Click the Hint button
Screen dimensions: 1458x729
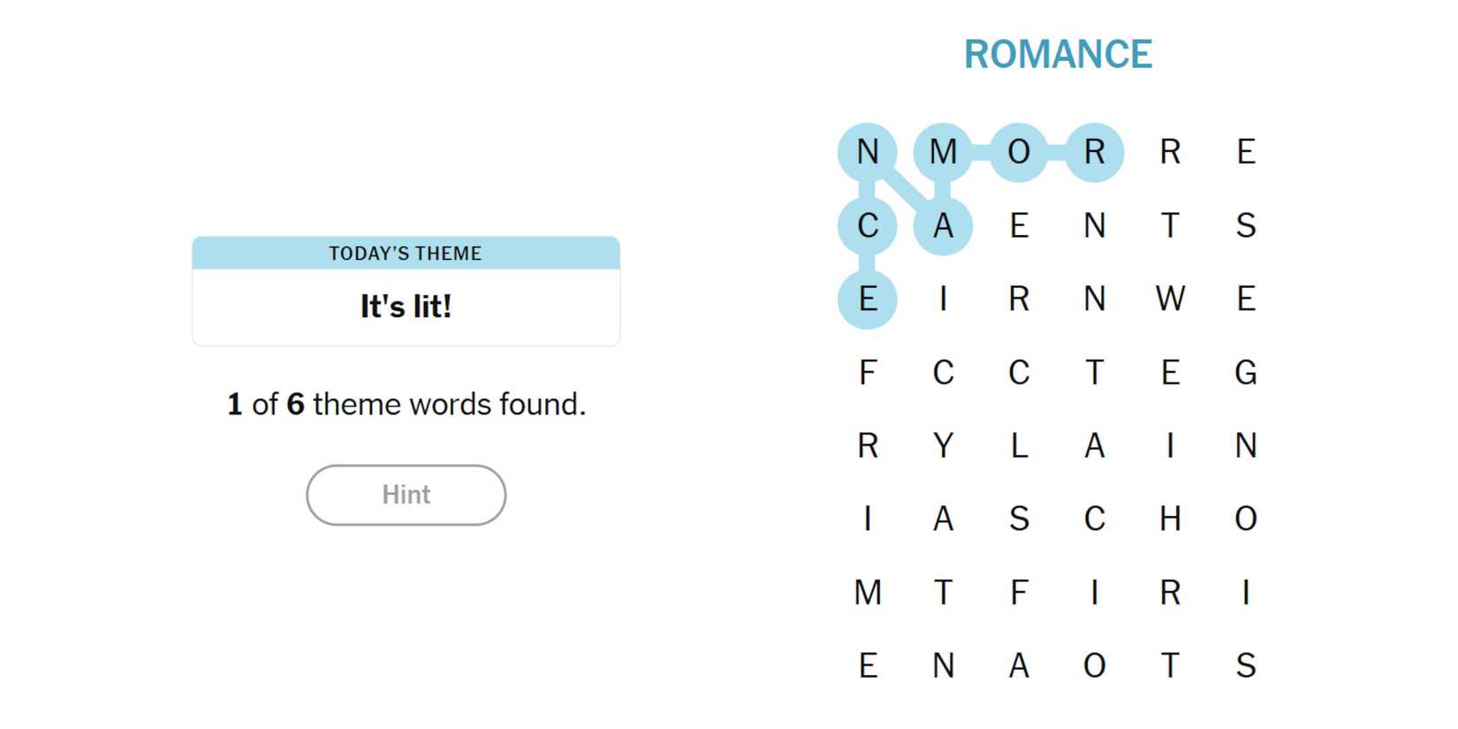tap(406, 495)
